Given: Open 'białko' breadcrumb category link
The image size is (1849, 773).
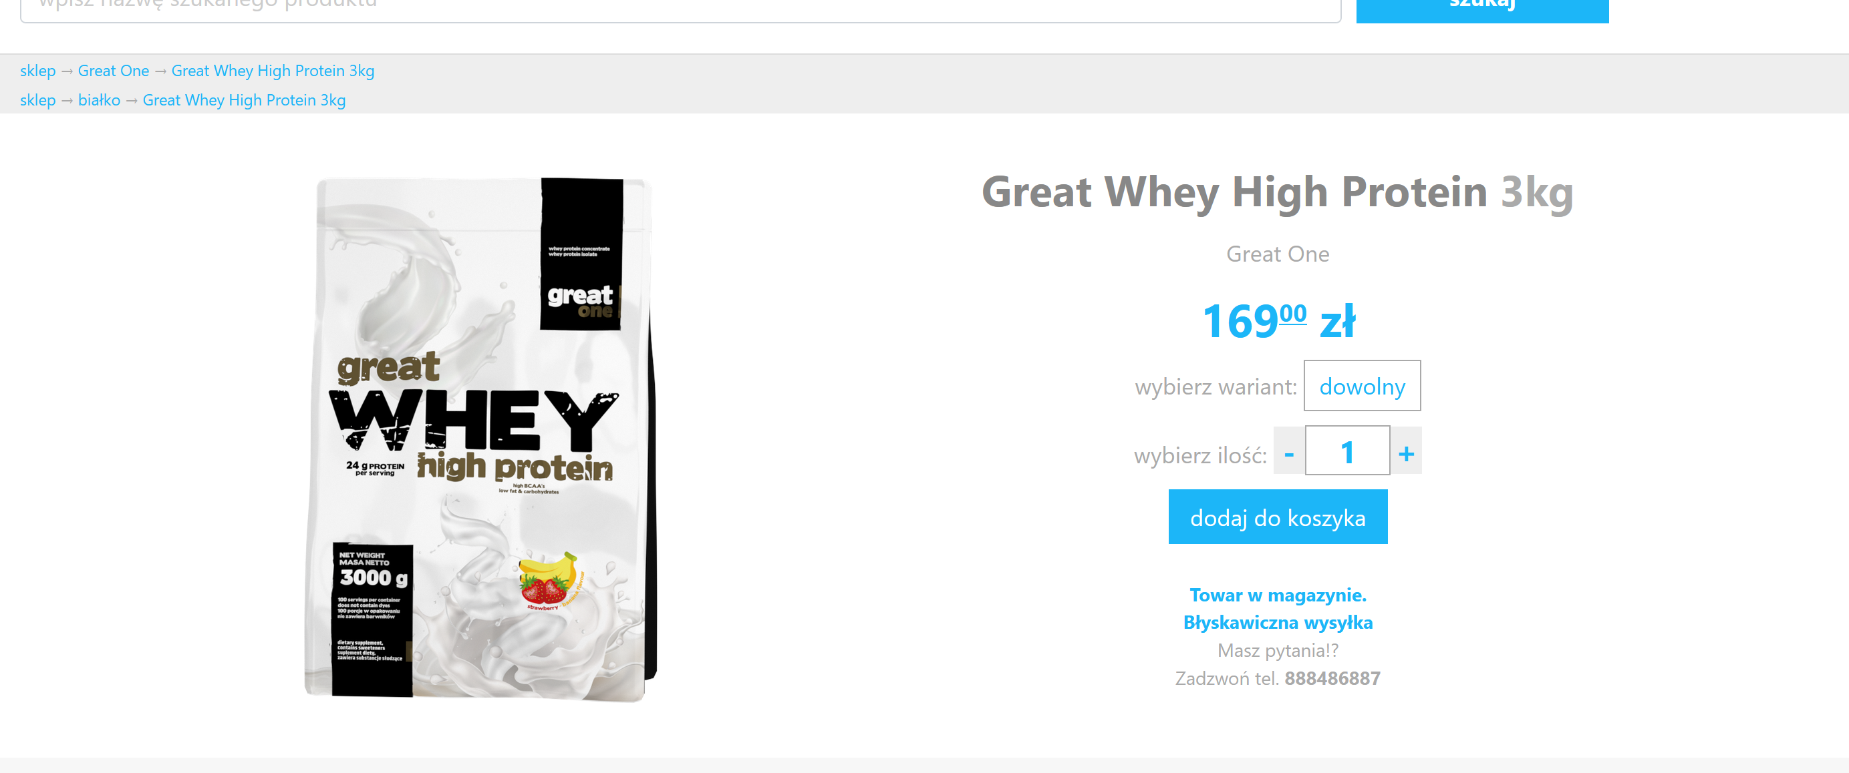Looking at the screenshot, I should point(99,100).
